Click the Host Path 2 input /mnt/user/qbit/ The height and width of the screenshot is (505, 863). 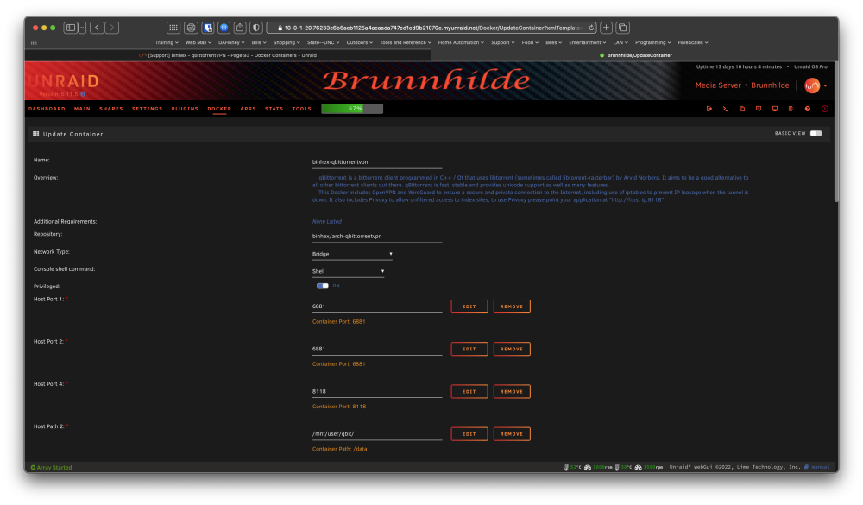(377, 434)
